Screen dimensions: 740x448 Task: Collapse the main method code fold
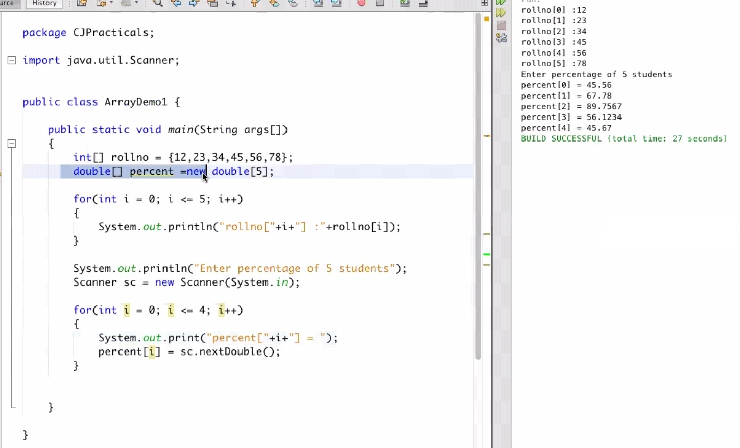[x=11, y=144]
